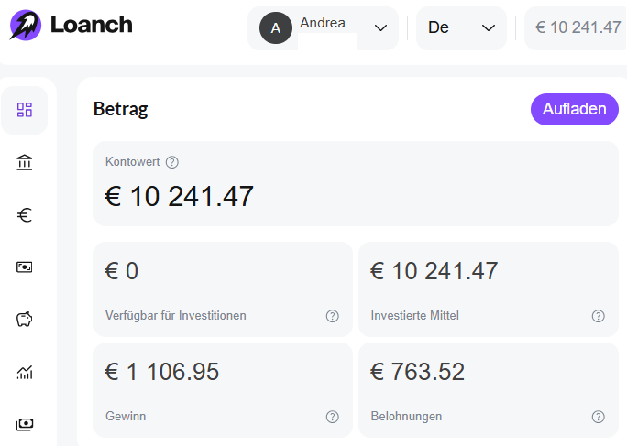Expand the Andrea account dropdown

pyautogui.click(x=323, y=28)
